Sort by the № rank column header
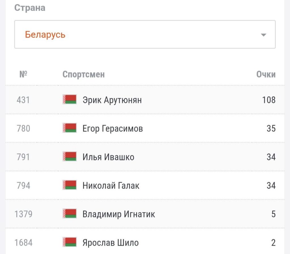Image resolution: width=290 pixels, height=254 pixels. 23,74
